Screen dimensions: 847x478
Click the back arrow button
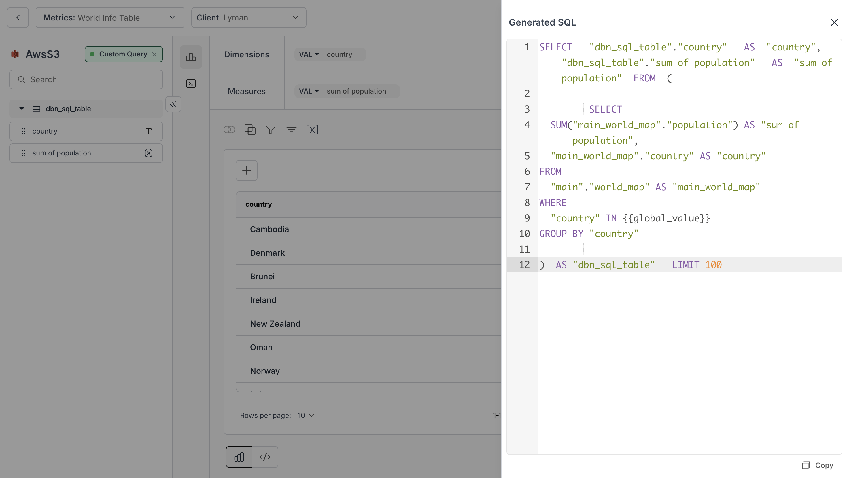[x=18, y=18]
